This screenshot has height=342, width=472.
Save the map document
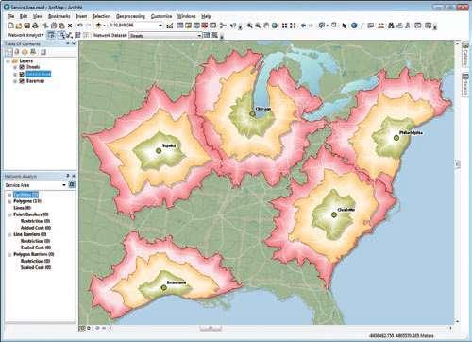click(x=26, y=26)
